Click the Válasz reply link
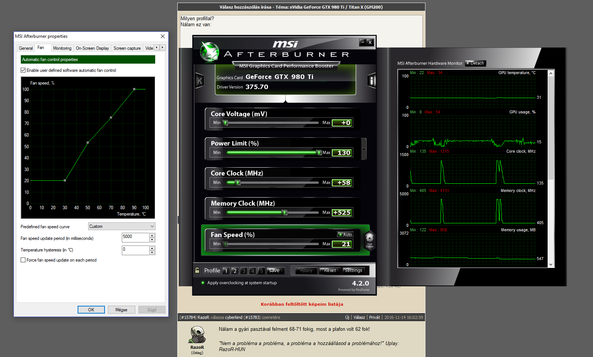This screenshot has width=593, height=357. pyautogui.click(x=359, y=317)
